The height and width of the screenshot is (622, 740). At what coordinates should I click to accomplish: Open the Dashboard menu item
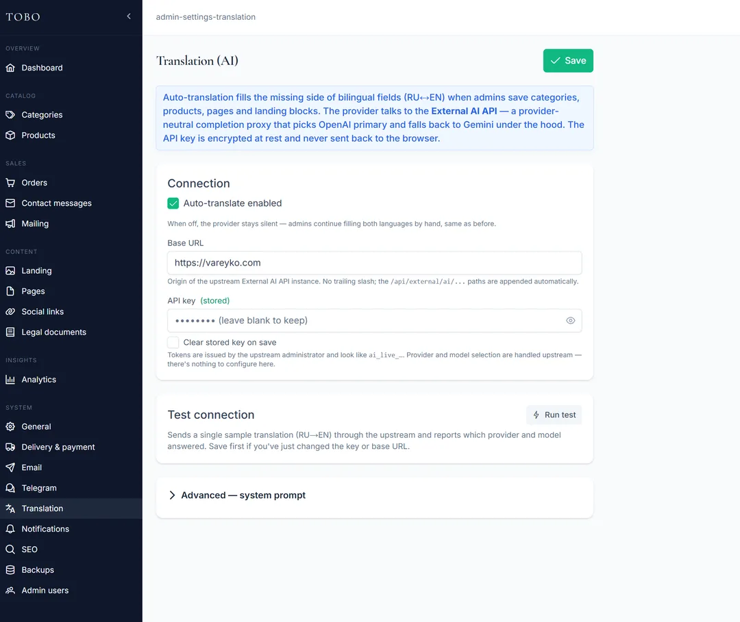click(71, 68)
